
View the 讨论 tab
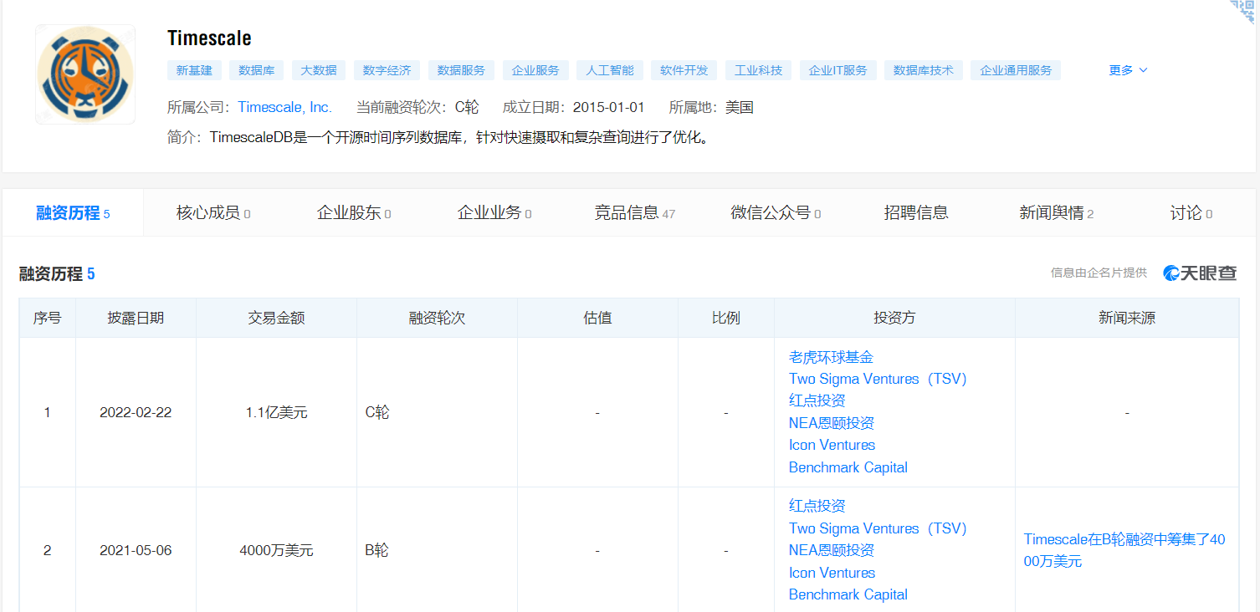[x=1191, y=213]
